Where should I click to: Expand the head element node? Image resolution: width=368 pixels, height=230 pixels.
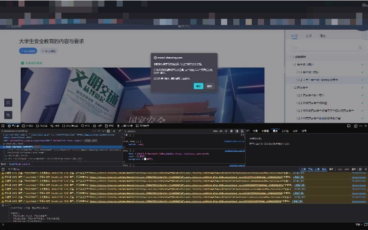click(x=4, y=143)
